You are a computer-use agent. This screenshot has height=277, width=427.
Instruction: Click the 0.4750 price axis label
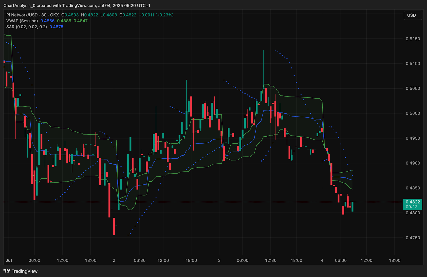coord(413,238)
